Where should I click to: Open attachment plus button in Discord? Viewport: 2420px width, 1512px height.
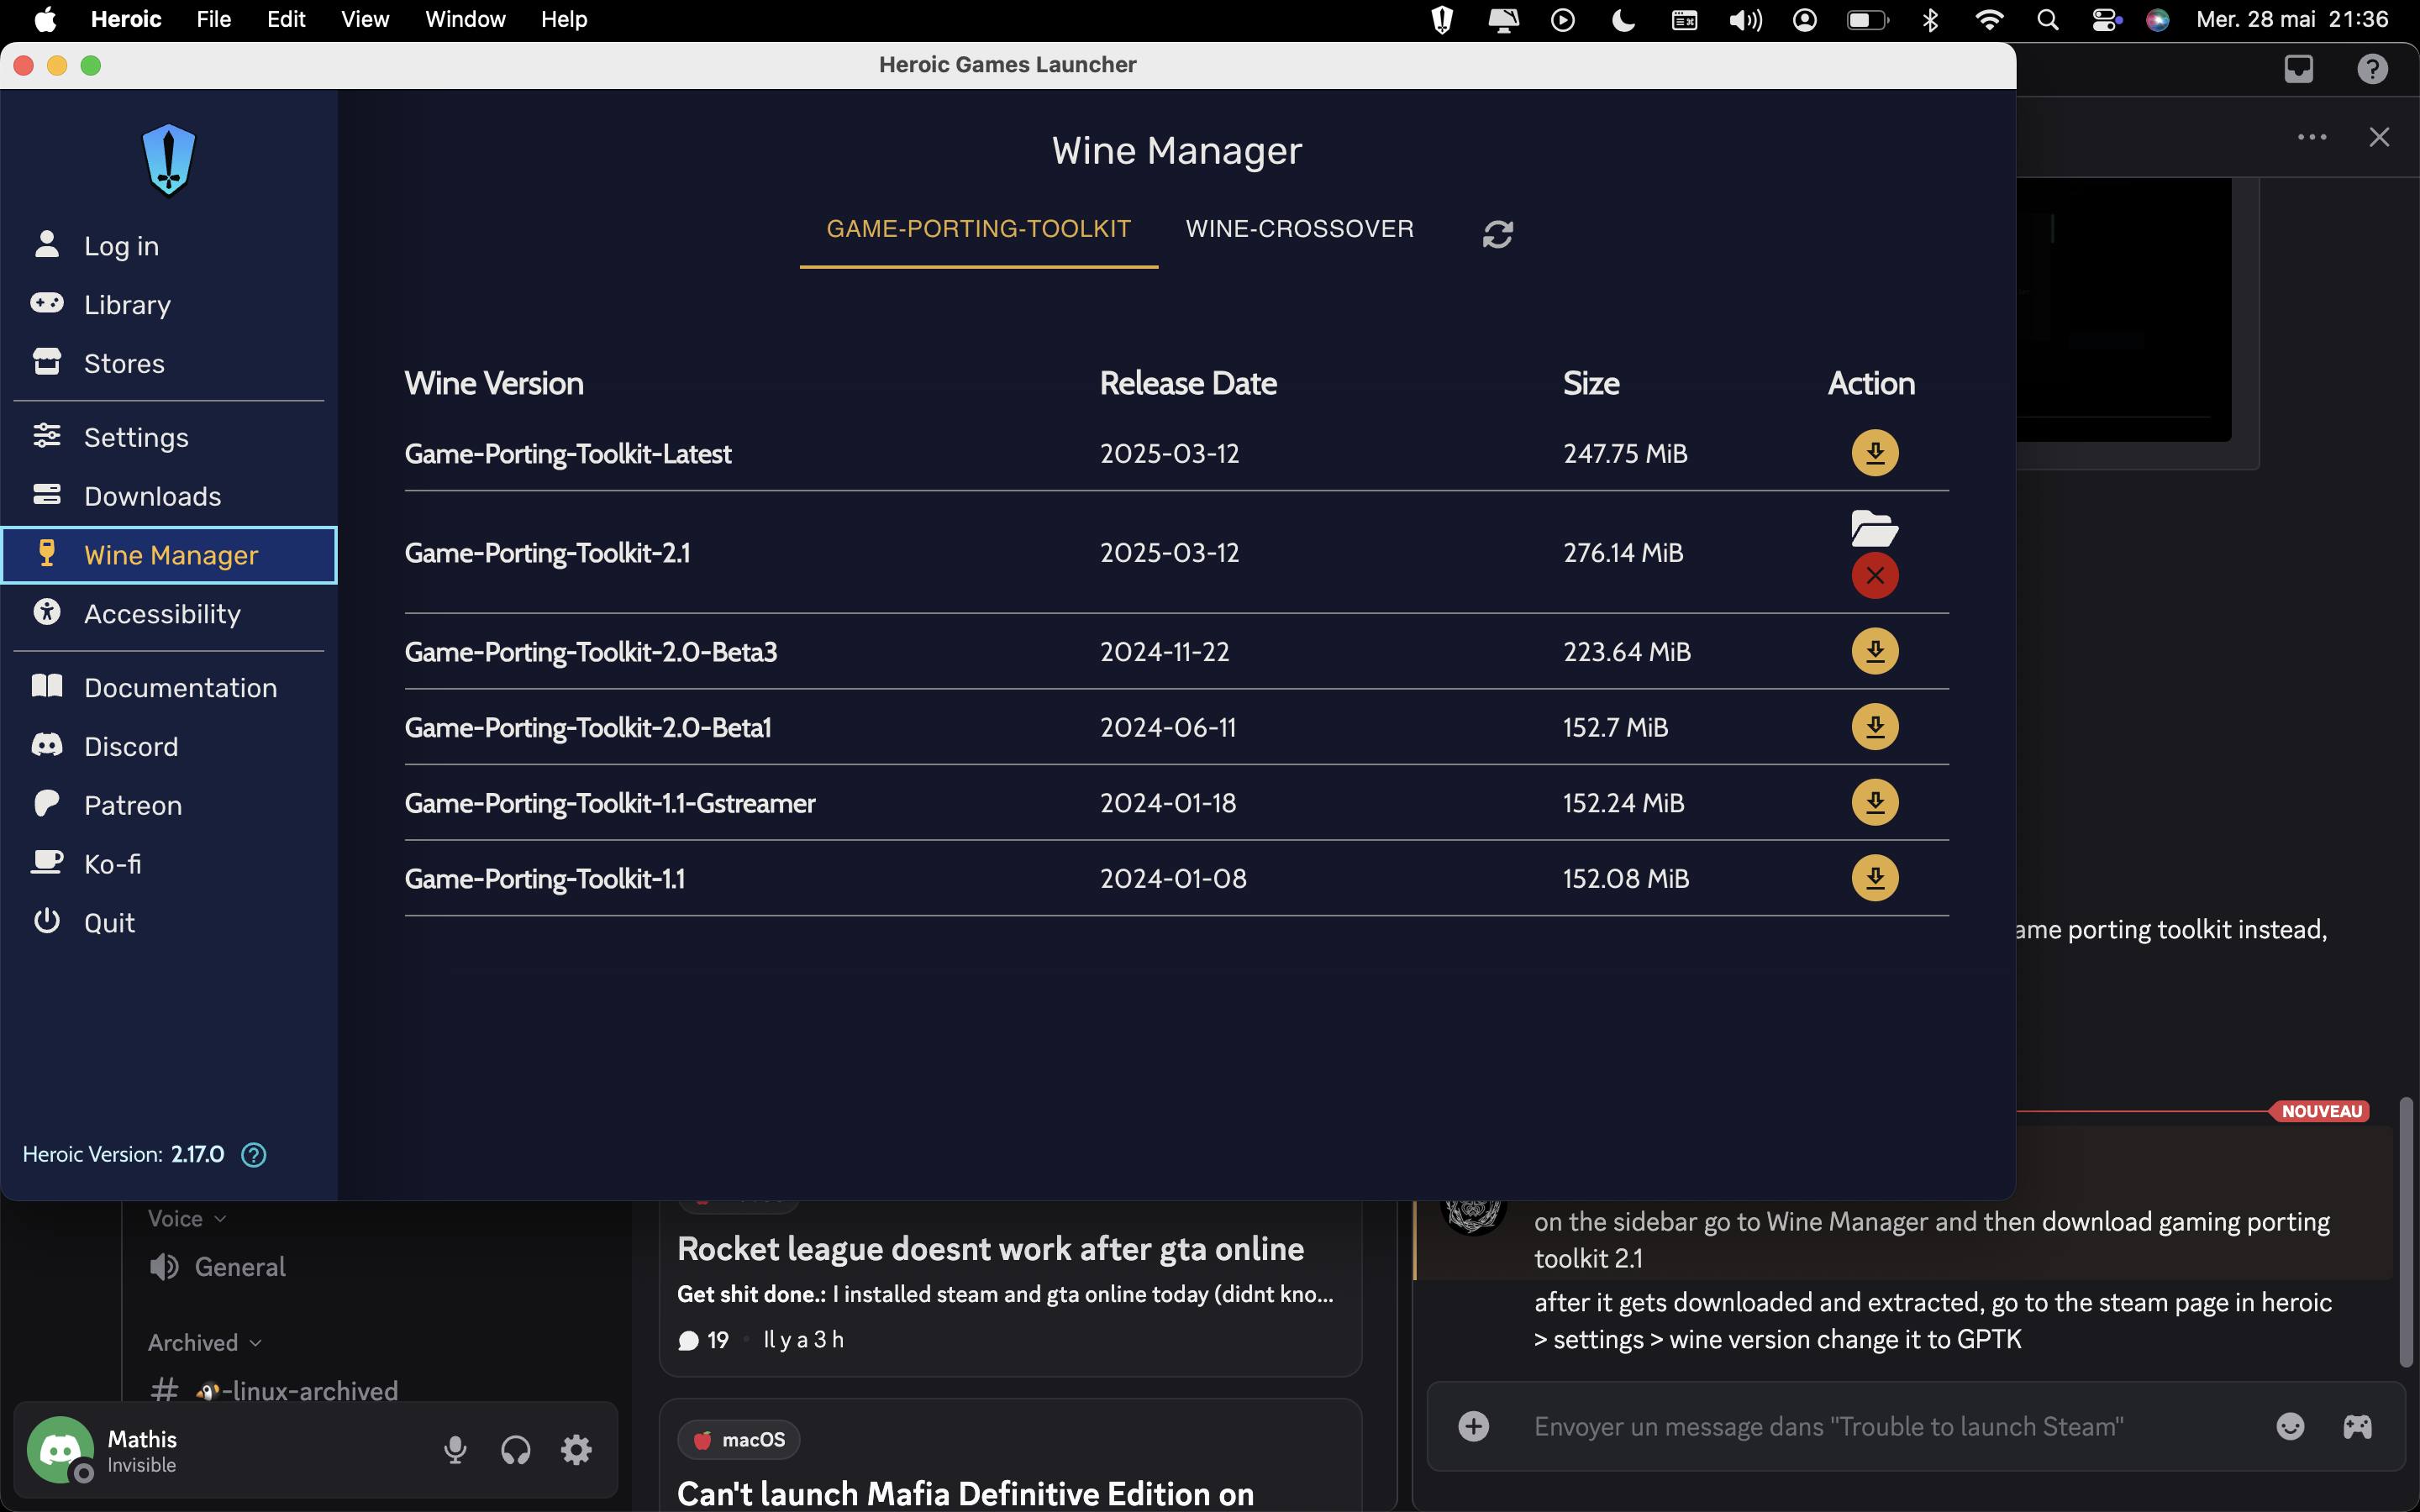pos(1473,1427)
